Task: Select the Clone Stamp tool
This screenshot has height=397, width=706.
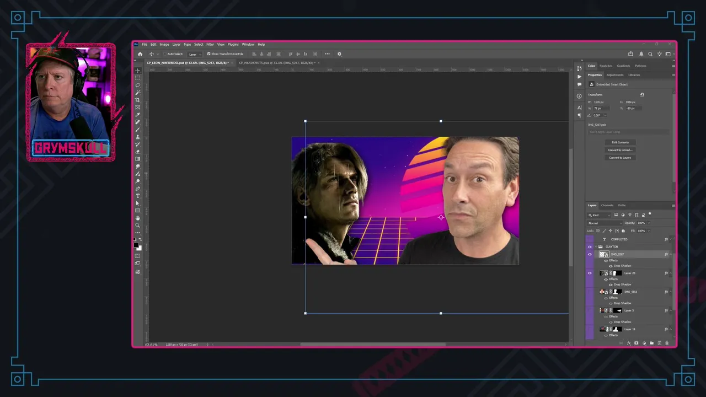Action: [x=138, y=137]
